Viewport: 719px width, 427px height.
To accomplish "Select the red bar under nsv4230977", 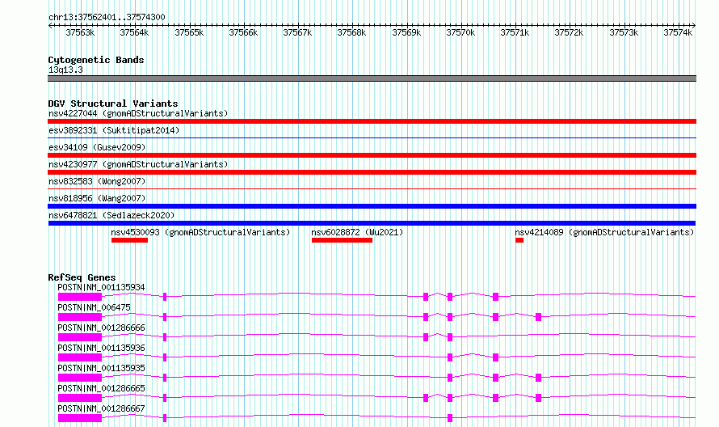I will tap(372, 172).
